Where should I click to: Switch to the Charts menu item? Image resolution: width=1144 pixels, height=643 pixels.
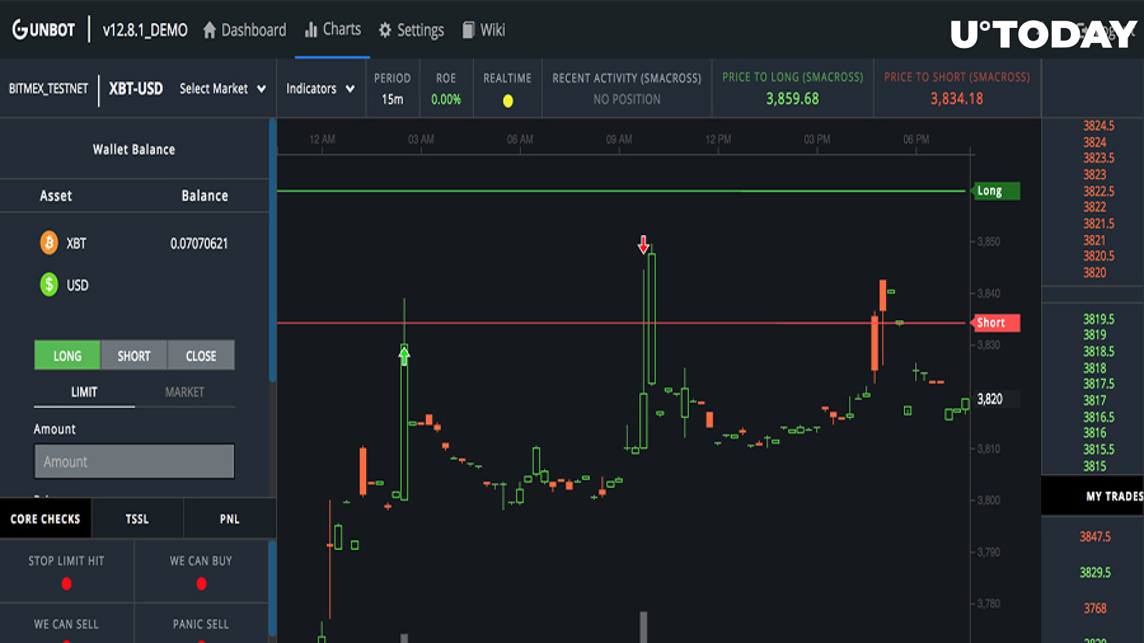(333, 29)
